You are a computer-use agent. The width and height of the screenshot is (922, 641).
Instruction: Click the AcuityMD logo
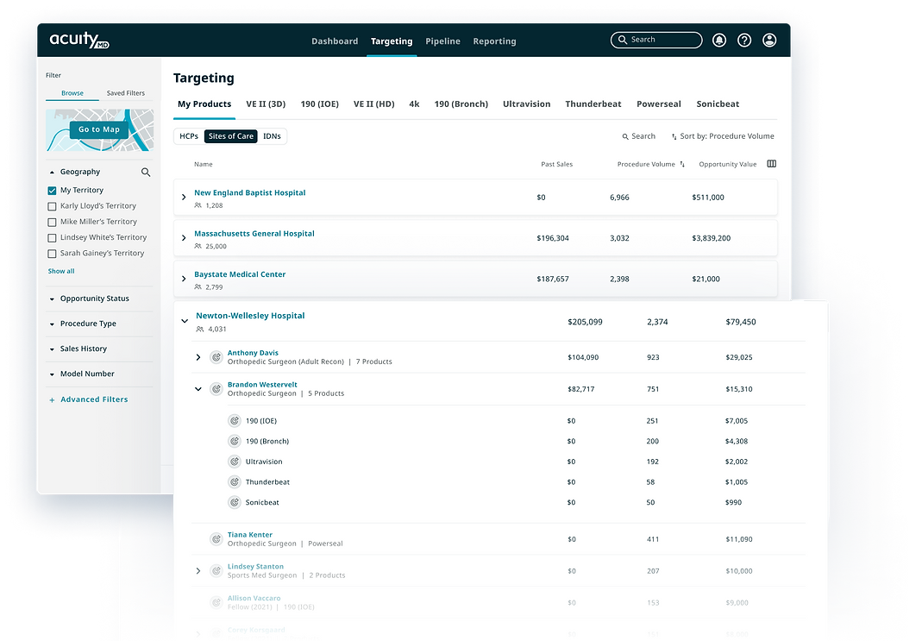[78, 40]
